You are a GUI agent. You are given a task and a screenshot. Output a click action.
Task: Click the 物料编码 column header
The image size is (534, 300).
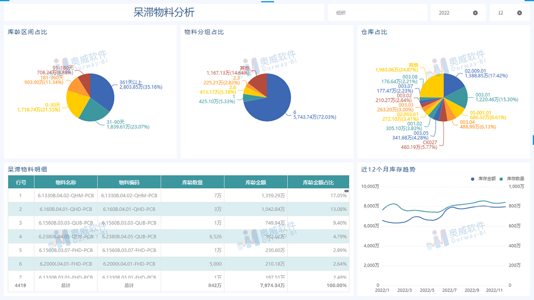(129, 182)
